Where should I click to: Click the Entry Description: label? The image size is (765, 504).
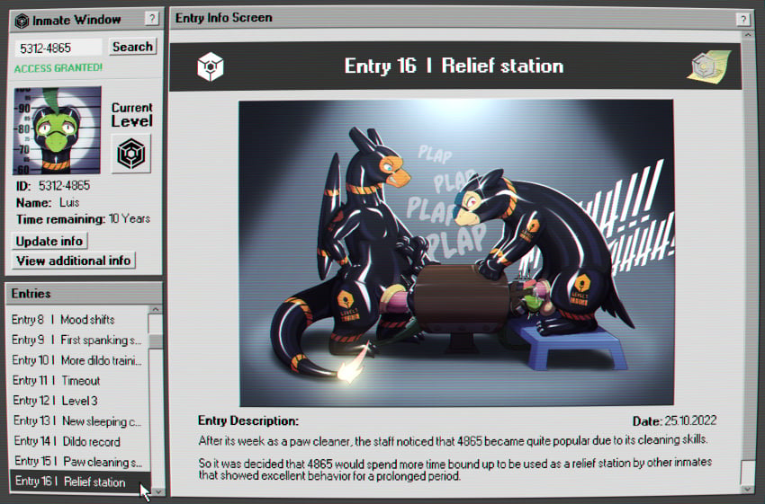pos(247,420)
